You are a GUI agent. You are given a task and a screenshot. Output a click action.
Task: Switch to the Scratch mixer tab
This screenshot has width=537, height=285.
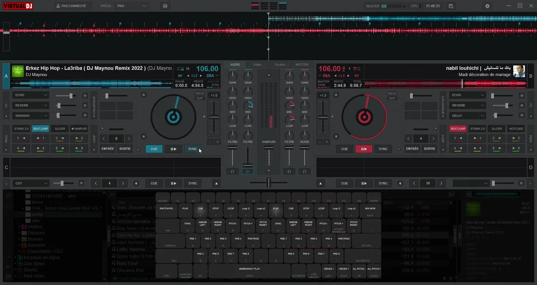[x=280, y=65]
